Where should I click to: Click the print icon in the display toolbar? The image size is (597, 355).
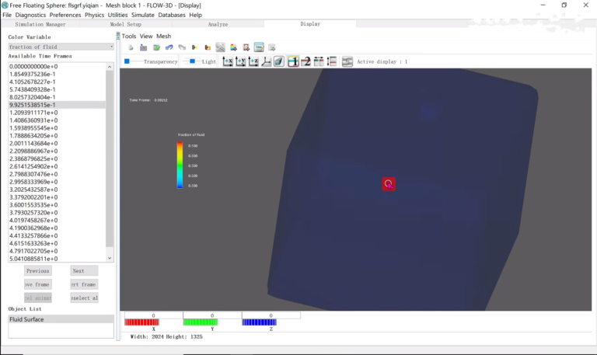click(131, 47)
